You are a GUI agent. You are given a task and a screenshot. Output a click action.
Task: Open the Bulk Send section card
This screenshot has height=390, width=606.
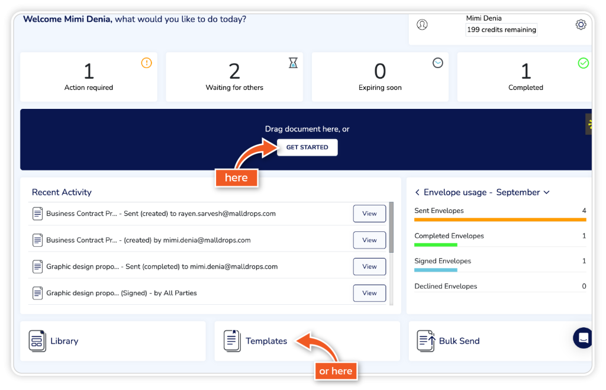pyautogui.click(x=499, y=341)
